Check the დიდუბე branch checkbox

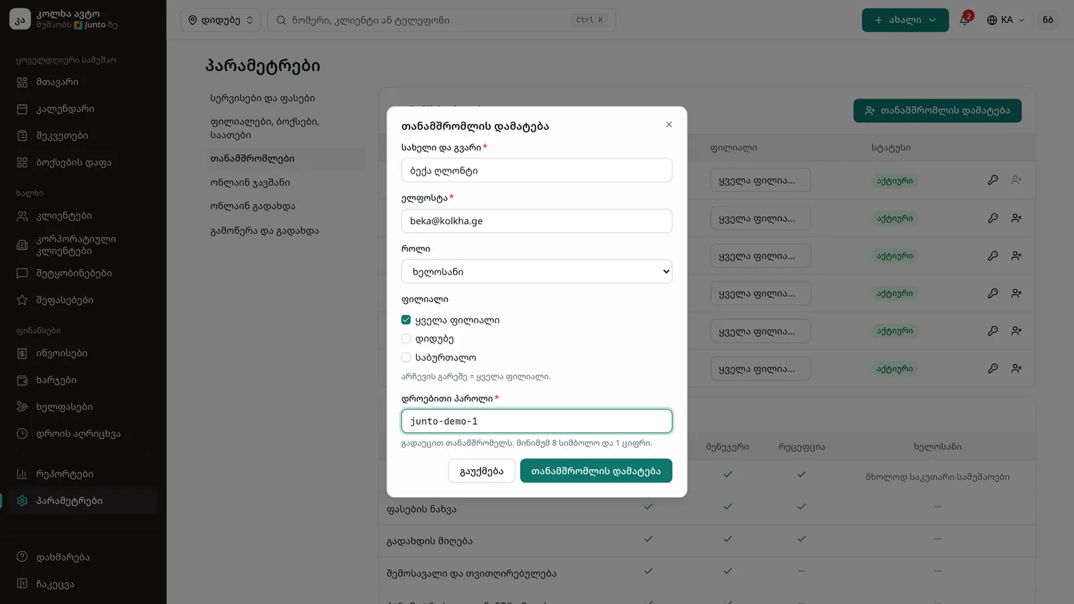(406, 339)
